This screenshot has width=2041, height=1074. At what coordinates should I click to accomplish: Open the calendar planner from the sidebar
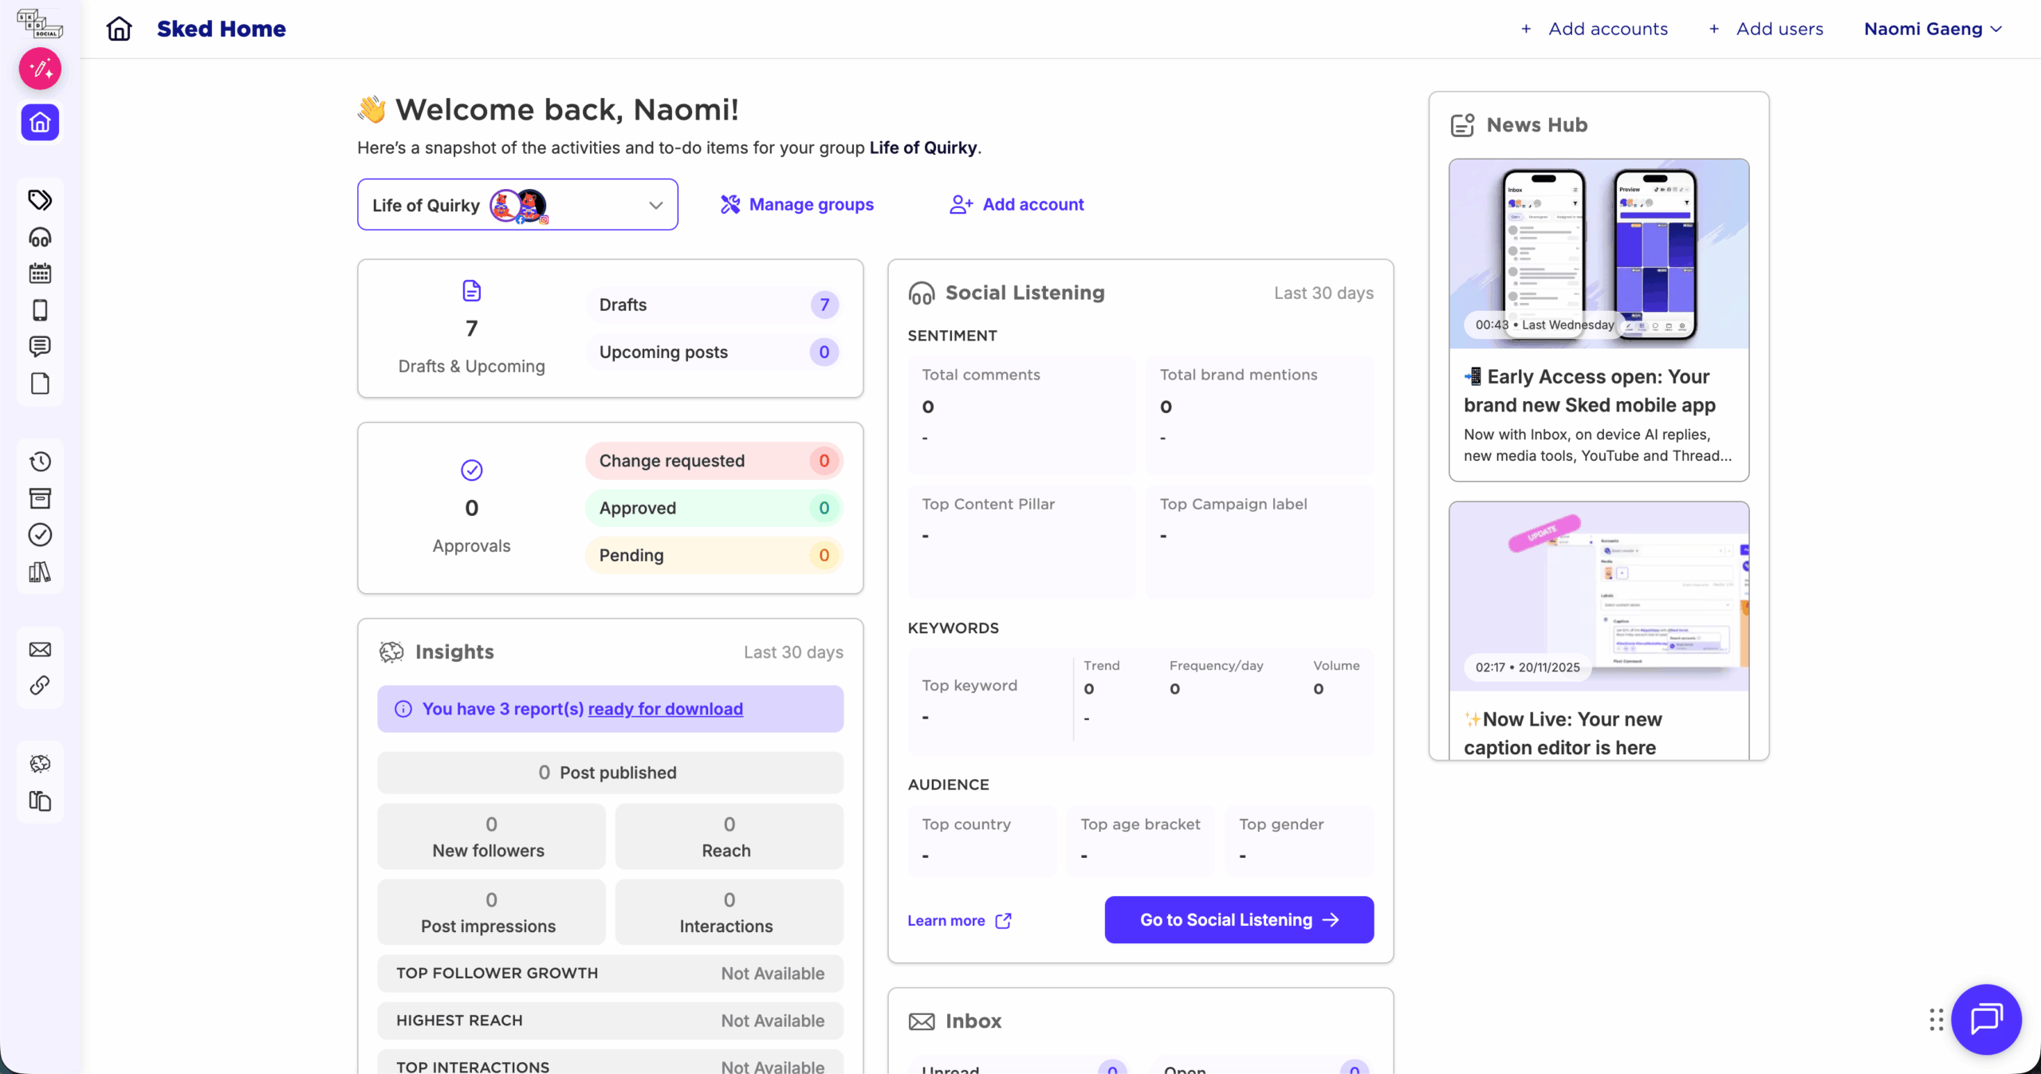40,273
